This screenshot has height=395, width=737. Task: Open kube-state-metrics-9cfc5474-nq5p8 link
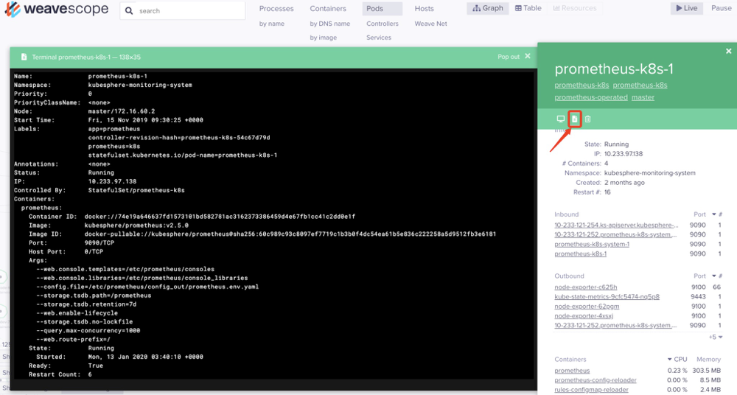click(607, 297)
